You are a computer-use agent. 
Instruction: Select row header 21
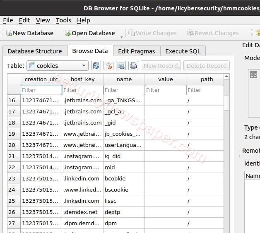pos(14,156)
